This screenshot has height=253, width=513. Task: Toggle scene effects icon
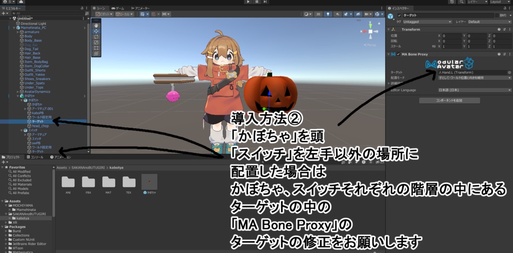click(x=347, y=14)
